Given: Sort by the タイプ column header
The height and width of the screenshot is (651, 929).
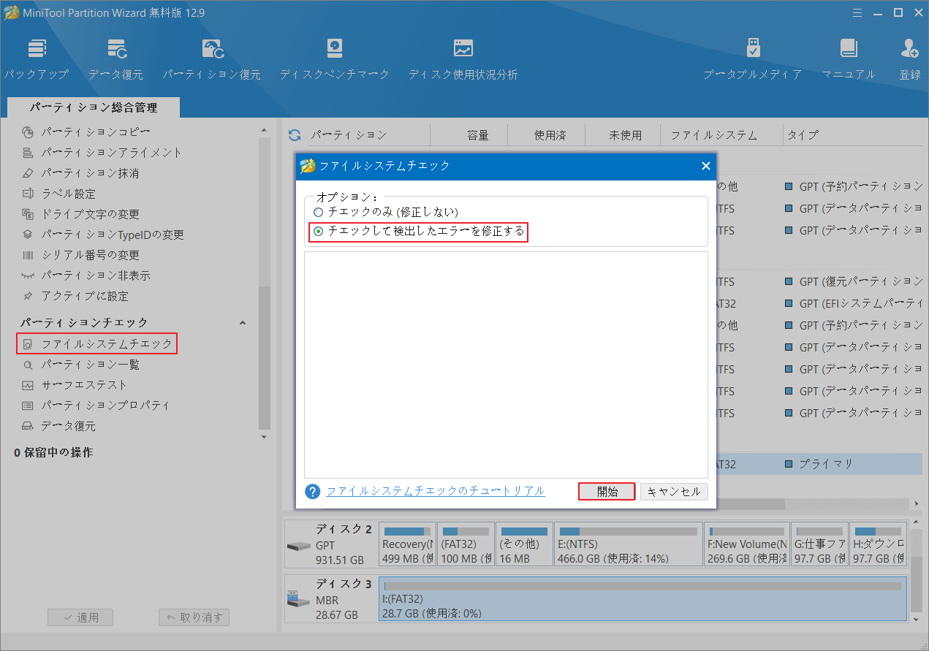Looking at the screenshot, I should click(x=803, y=135).
